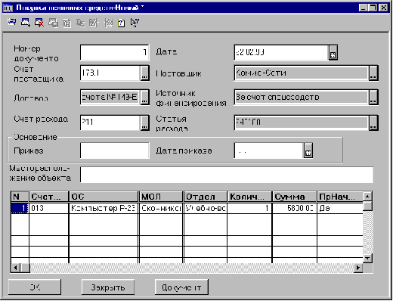Image resolution: width=393 pixels, height=301 pixels.
Task: Click the What's This pointer icon
Action: [135, 23]
